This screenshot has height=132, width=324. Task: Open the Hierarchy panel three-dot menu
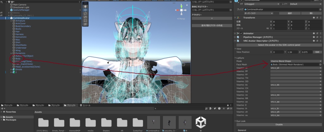tap(79, 2)
